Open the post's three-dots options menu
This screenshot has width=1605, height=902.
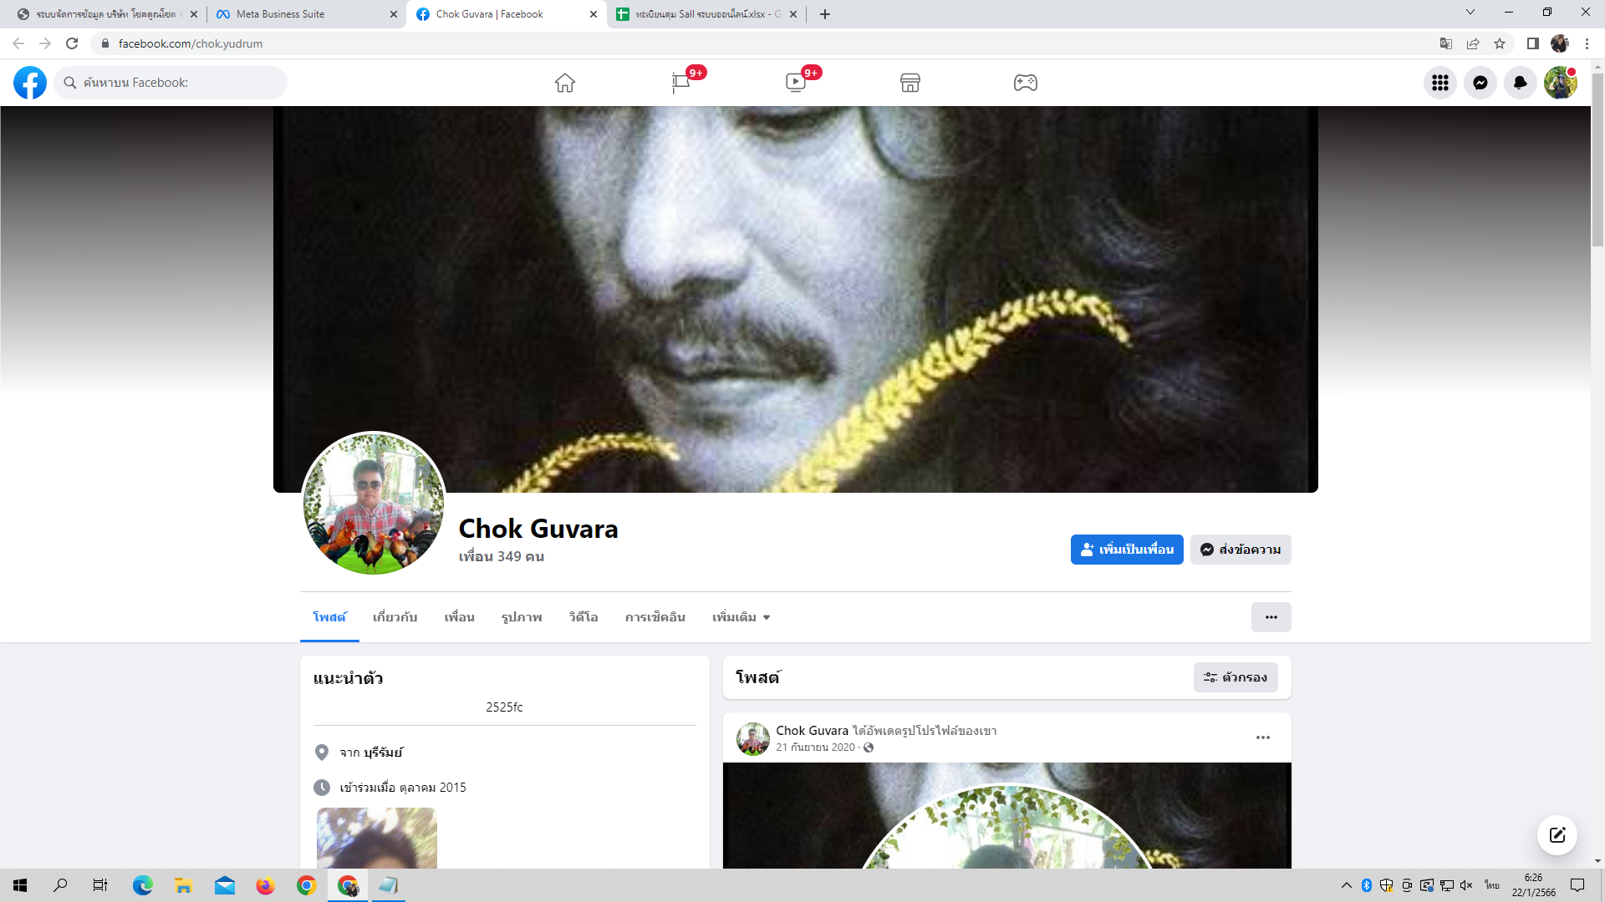(1262, 737)
